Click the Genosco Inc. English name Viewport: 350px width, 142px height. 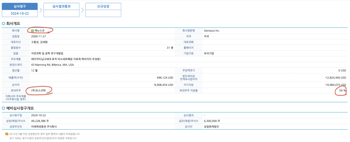212,31
